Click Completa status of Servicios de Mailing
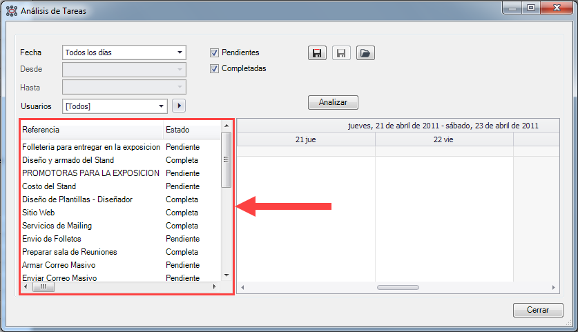The image size is (578, 332). click(x=182, y=226)
